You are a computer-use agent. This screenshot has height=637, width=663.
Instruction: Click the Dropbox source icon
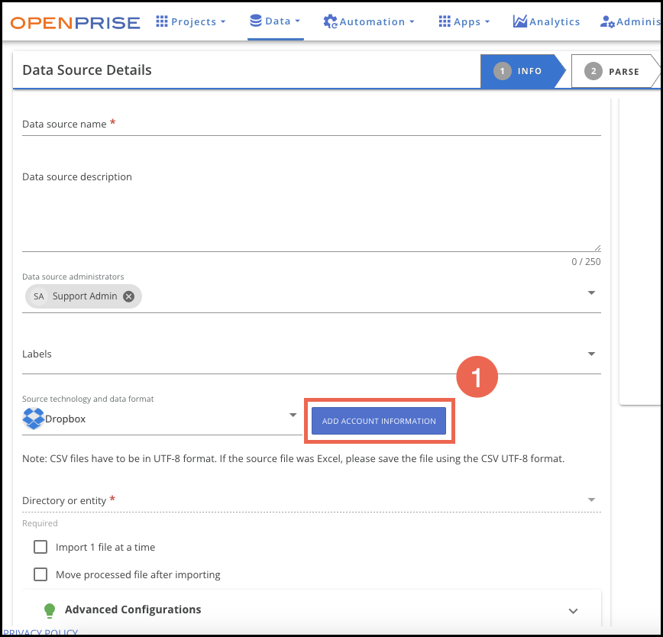(x=32, y=419)
